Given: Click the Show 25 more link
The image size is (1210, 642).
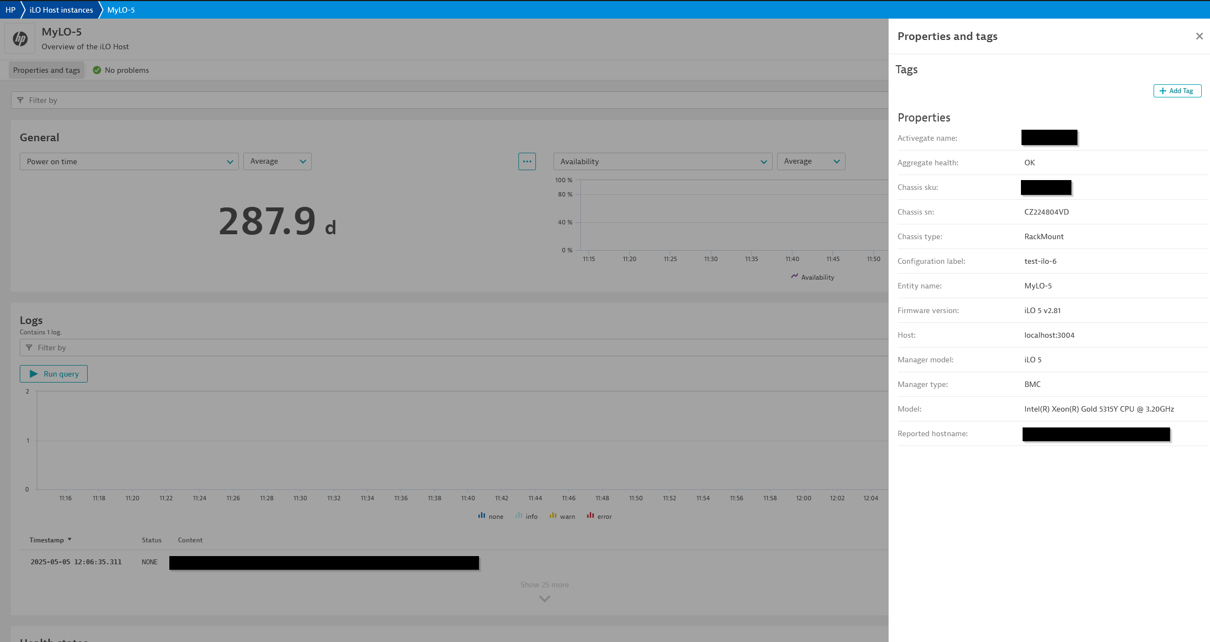Looking at the screenshot, I should tap(544, 585).
